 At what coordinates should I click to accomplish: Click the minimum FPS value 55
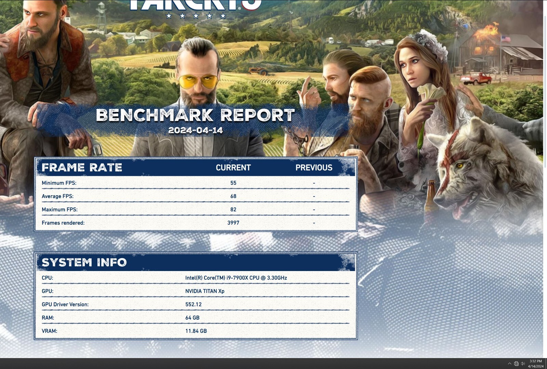click(233, 183)
